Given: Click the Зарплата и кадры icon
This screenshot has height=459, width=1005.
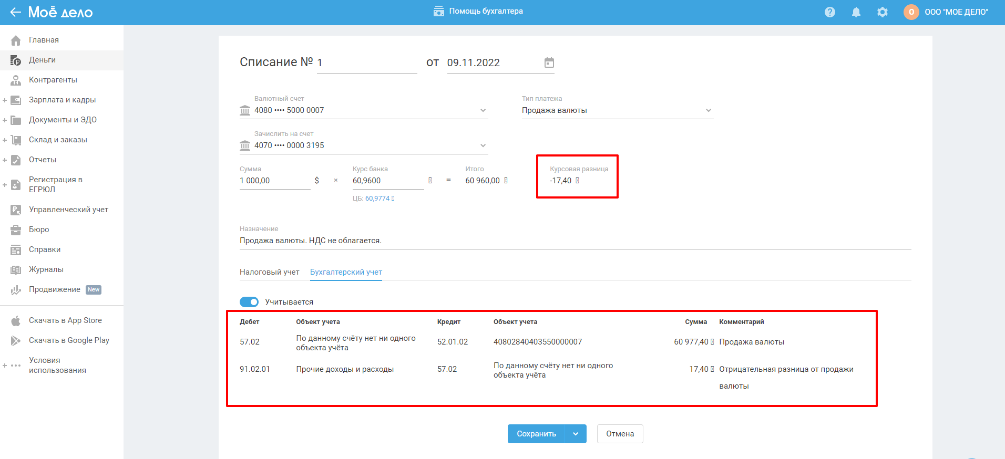Looking at the screenshot, I should click(x=16, y=100).
